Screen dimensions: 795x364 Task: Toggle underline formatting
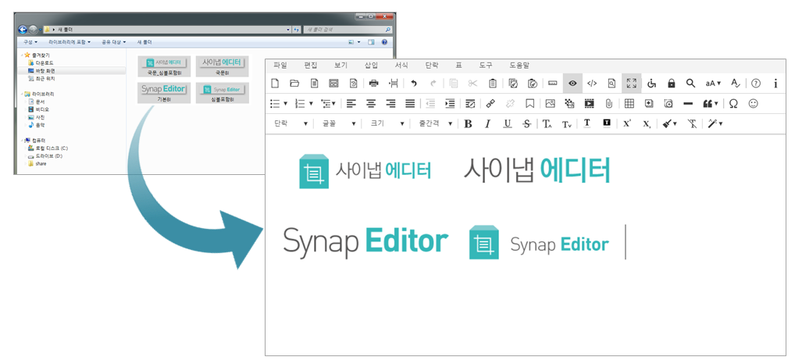508,123
